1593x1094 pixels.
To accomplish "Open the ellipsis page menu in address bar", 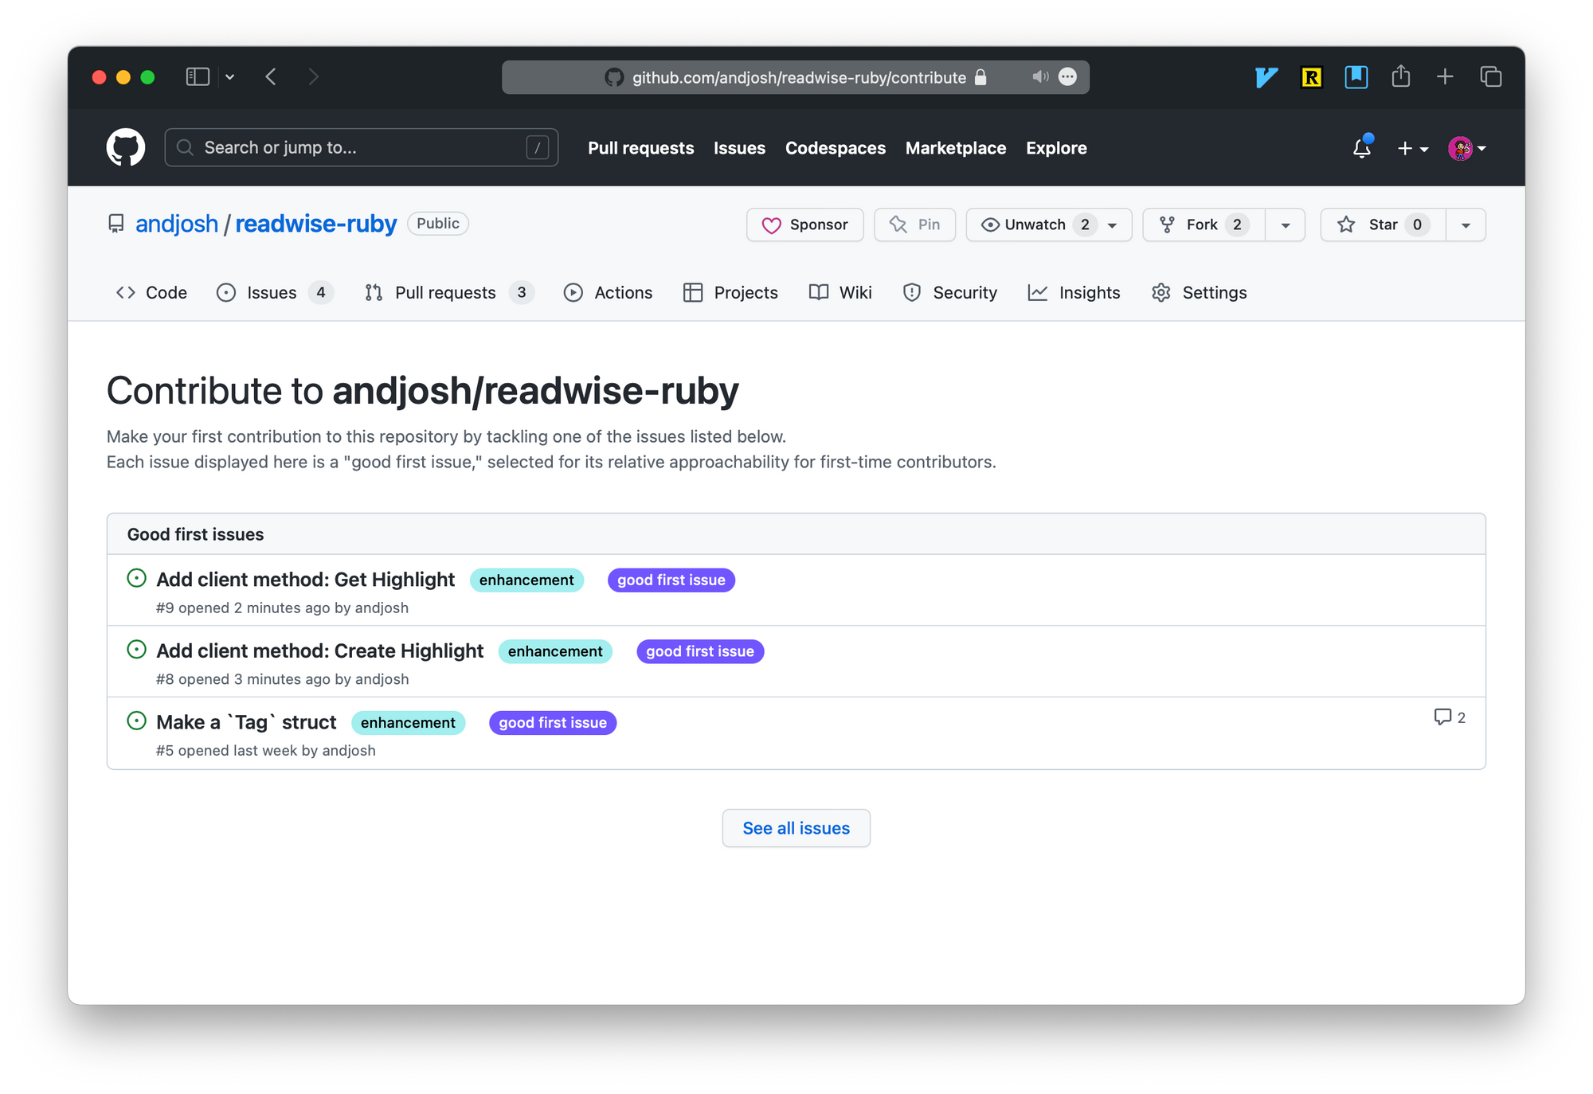I will (x=1068, y=77).
